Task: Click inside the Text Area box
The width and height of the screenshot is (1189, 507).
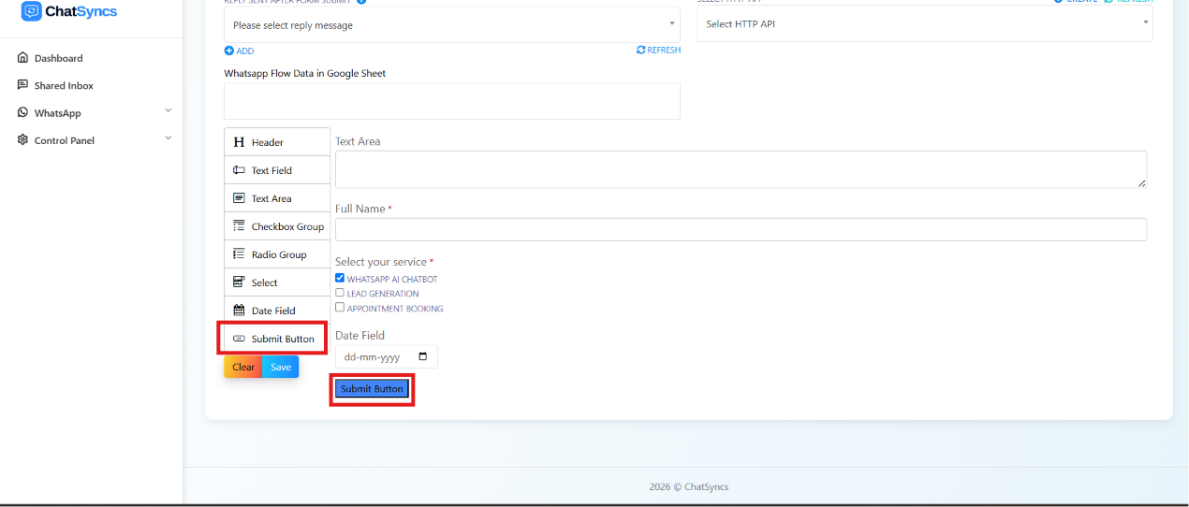Action: [741, 169]
